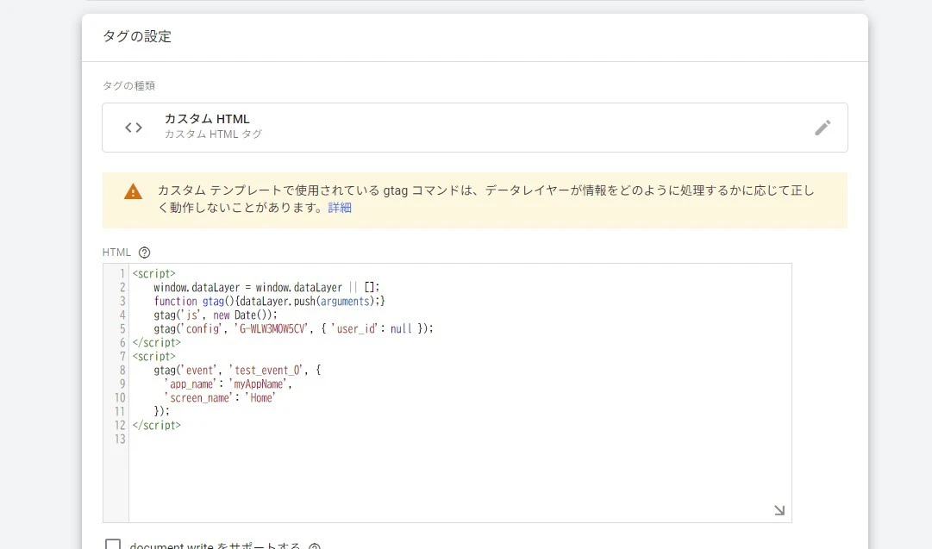The image size is (932, 549).
Task: Open the 詳細 link in the warning
Action: click(x=340, y=208)
